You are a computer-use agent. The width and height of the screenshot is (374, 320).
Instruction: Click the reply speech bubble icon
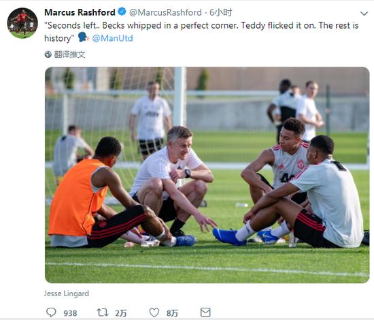(51, 312)
